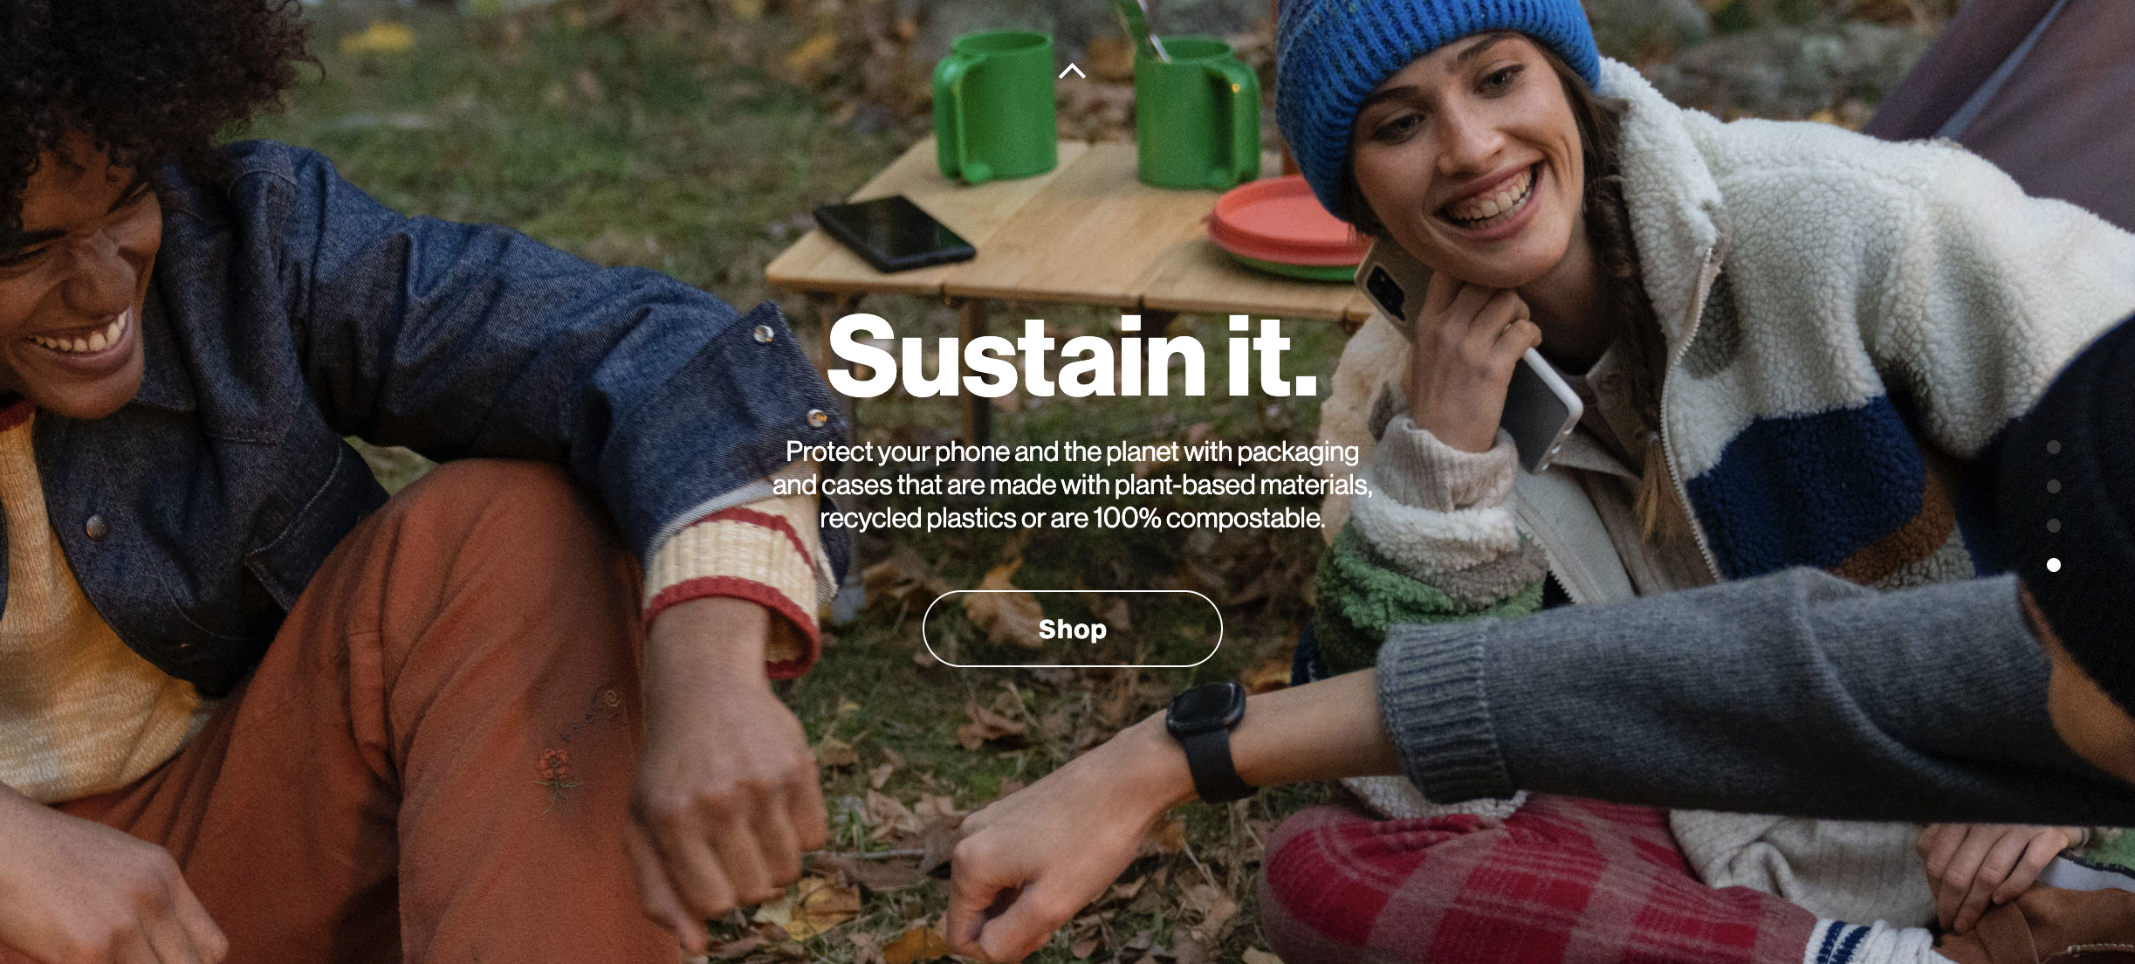Click the up chevron arrow at top
This screenshot has height=964, width=2135.
point(1072,72)
